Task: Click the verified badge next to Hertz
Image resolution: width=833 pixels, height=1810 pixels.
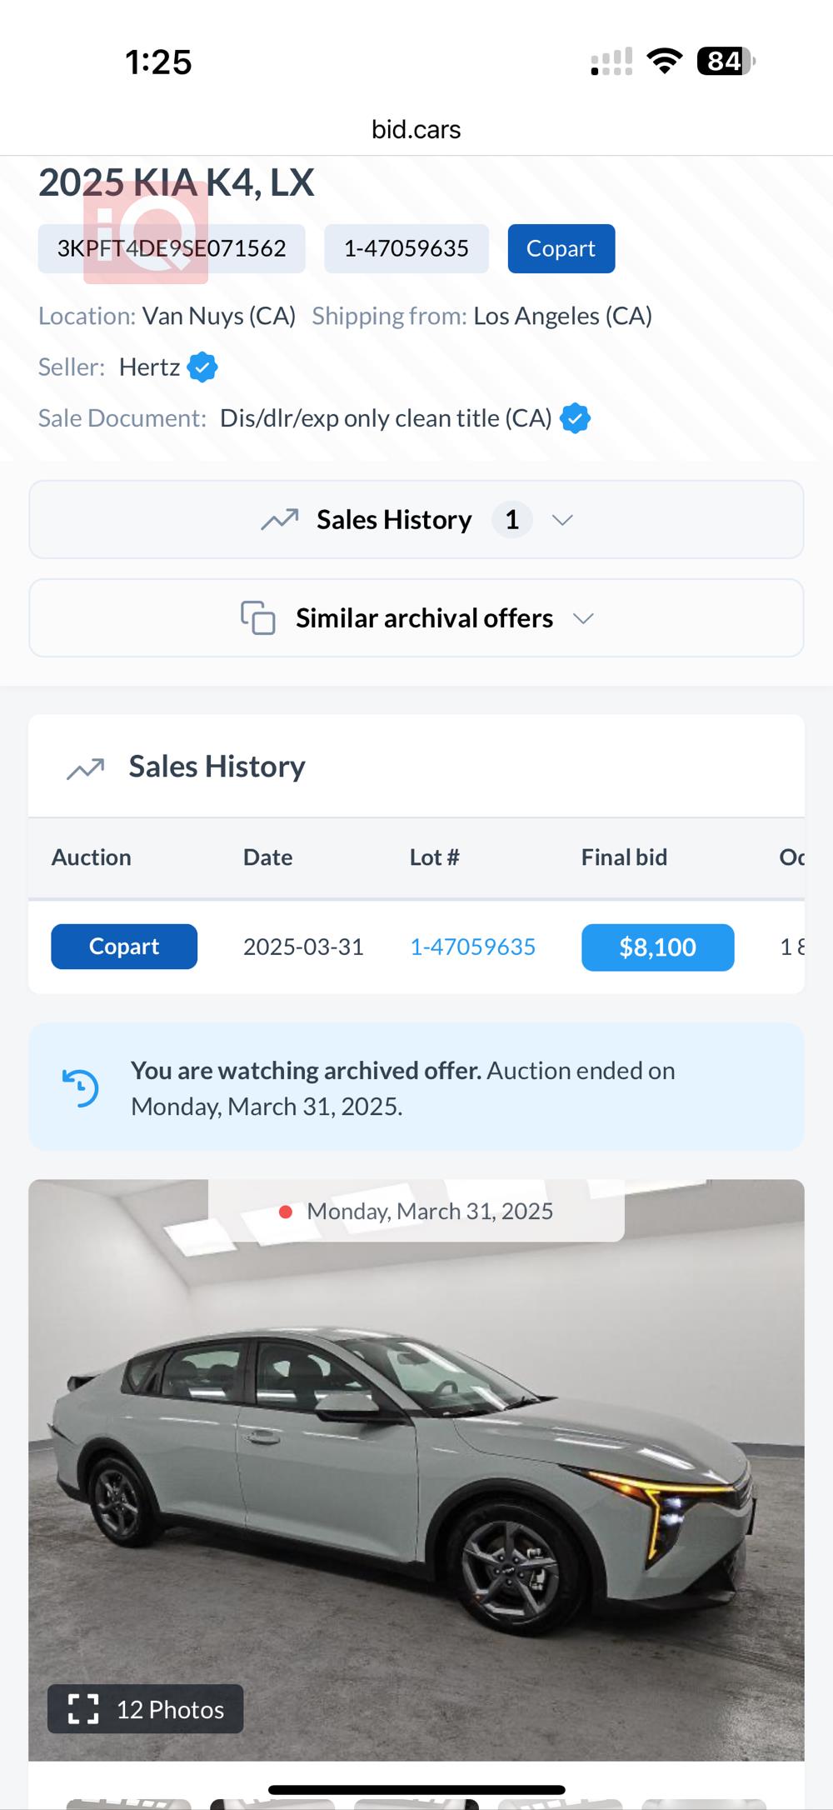Action: tap(202, 367)
